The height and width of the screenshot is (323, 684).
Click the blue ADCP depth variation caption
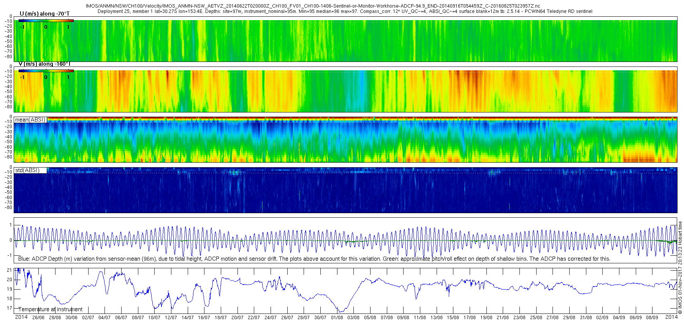point(314,259)
